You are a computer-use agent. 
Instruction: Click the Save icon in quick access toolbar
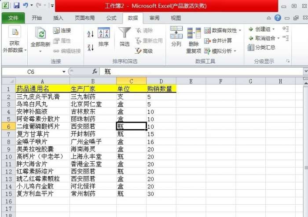pos(17,5)
